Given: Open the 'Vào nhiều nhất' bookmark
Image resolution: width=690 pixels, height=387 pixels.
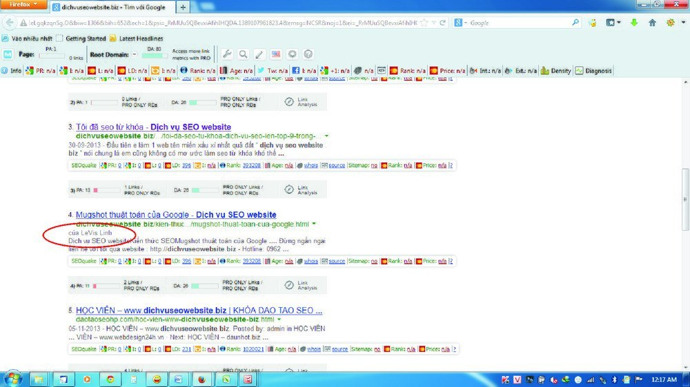Looking at the screenshot, I should [28, 39].
